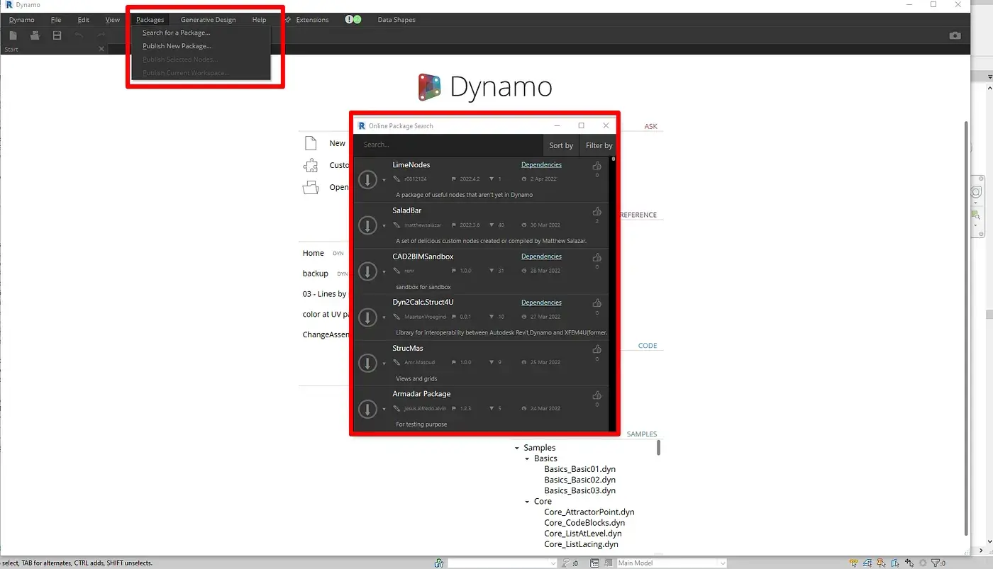The width and height of the screenshot is (993, 569).
Task: Open the Main Model design option dropdown
Action: (x=671, y=563)
